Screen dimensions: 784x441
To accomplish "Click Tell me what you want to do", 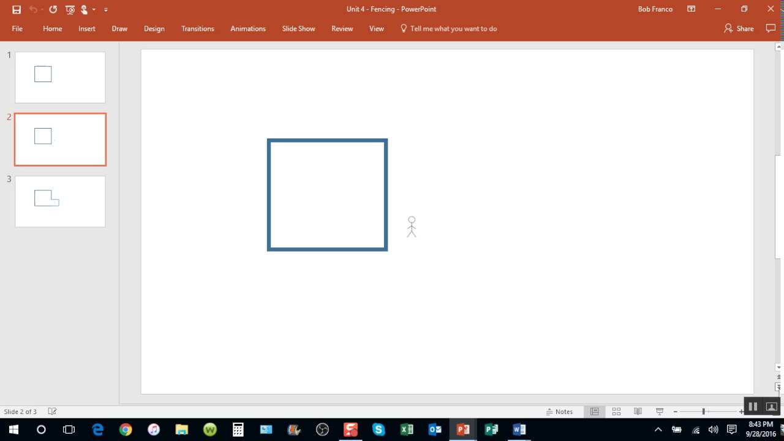I will click(448, 29).
